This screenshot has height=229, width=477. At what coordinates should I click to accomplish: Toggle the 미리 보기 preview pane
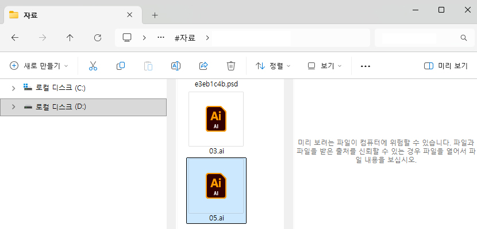click(x=445, y=66)
